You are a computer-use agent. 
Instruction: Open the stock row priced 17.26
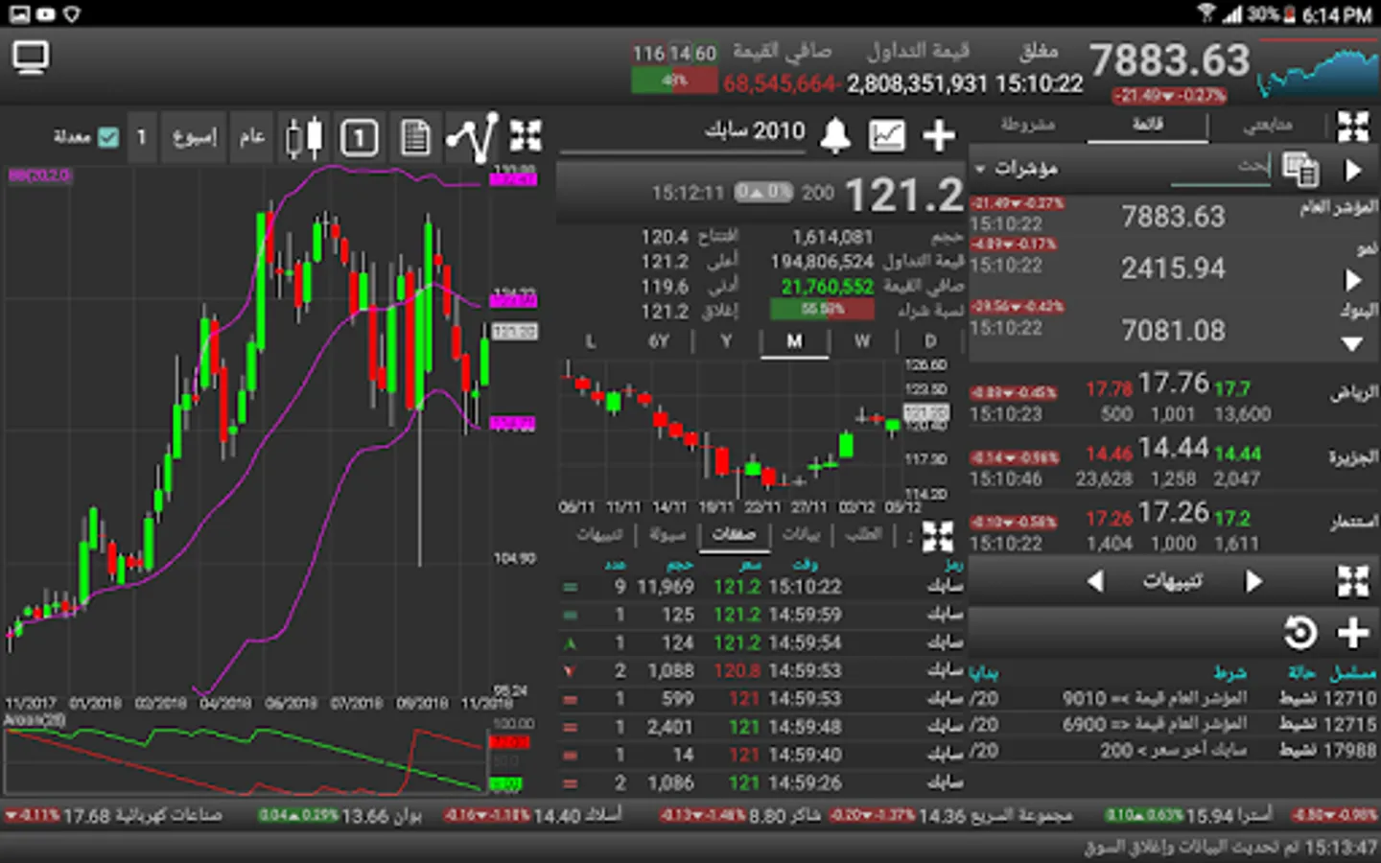[1174, 526]
